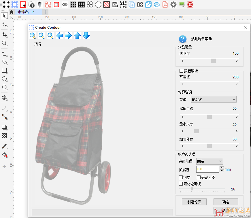Click the 确定 button
Viewport: 251px width, 218px height.
click(226, 202)
